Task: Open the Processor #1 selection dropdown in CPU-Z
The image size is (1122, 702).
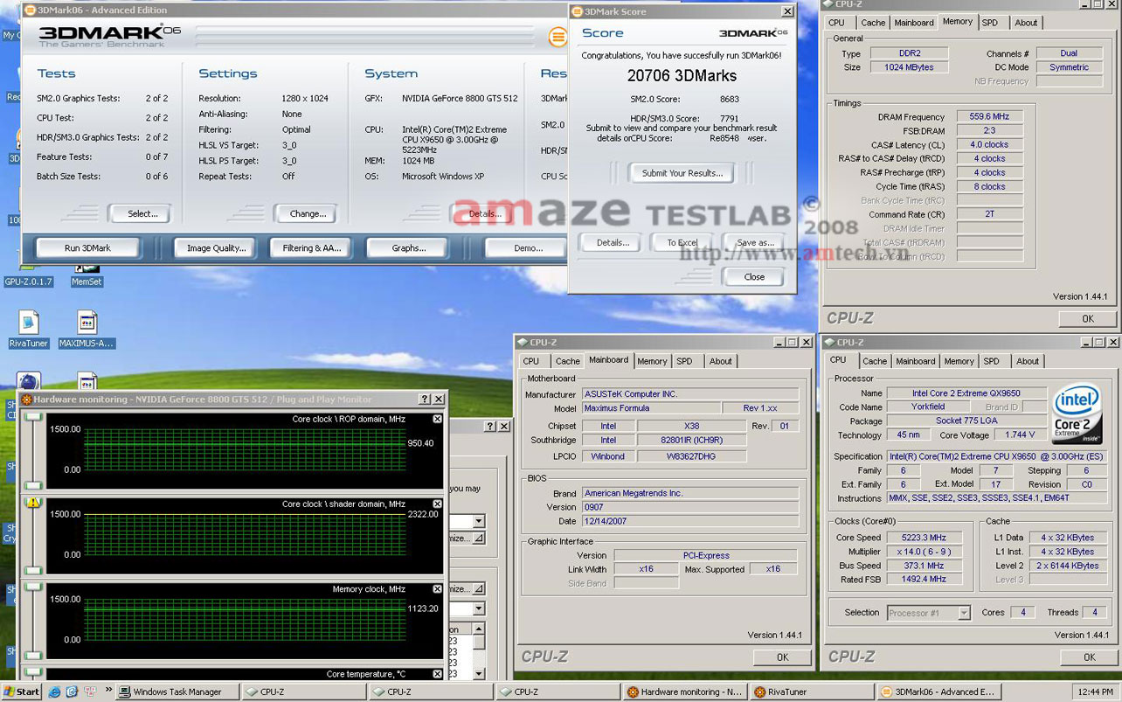Action: pos(964,613)
